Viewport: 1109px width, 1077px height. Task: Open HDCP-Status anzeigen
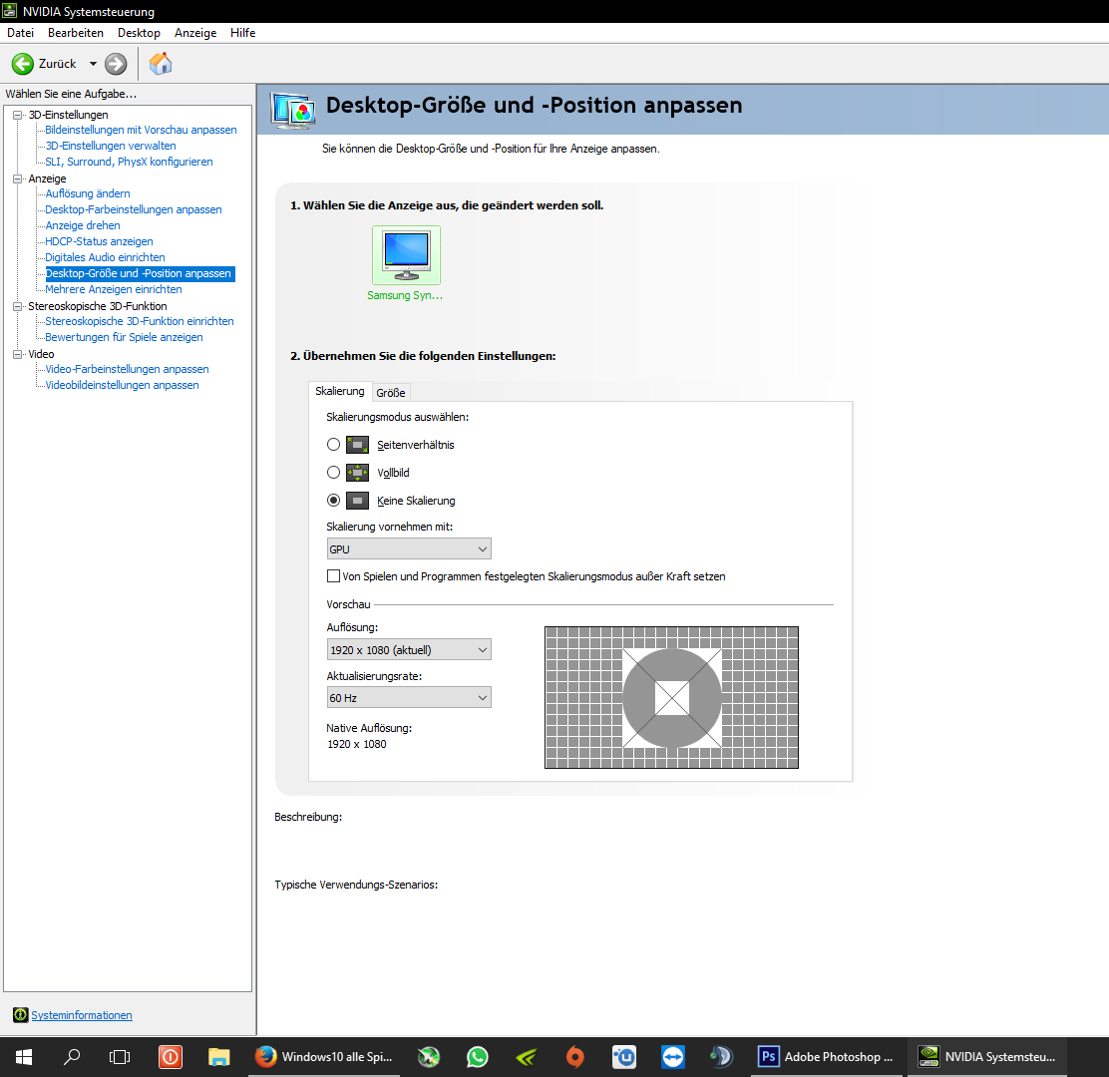(x=99, y=242)
